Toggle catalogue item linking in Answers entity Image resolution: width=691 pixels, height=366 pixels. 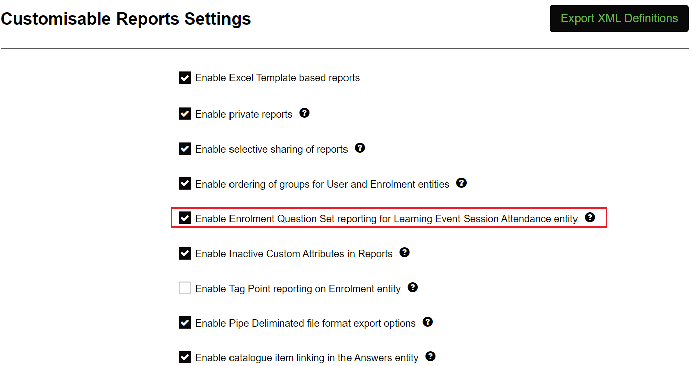185,357
